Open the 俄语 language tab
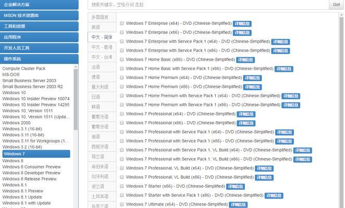Image resolution: width=345 pixels, height=208 pixels. pyautogui.click(x=102, y=137)
